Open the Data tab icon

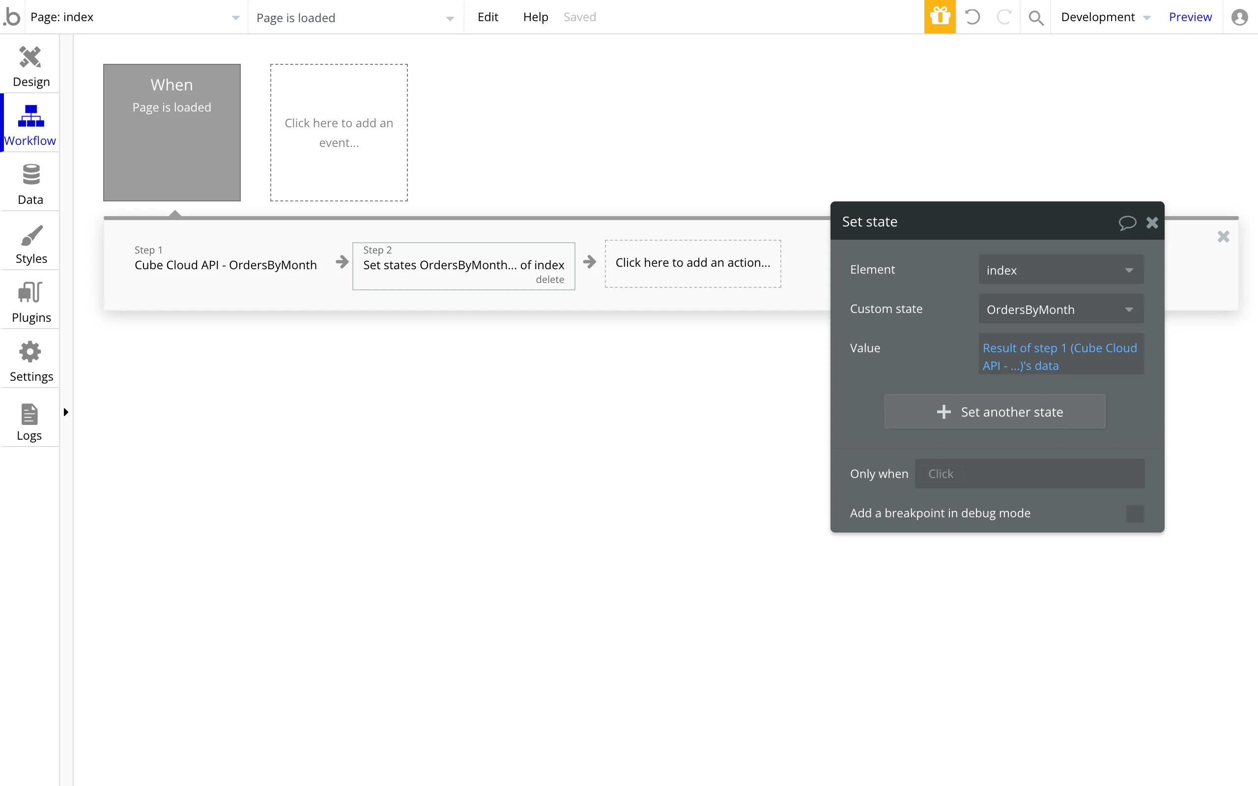point(30,175)
